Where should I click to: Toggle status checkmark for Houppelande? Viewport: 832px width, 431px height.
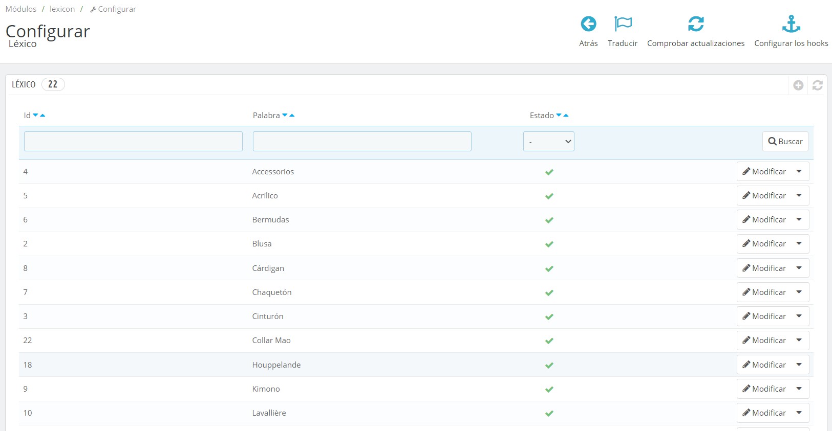pyautogui.click(x=549, y=366)
